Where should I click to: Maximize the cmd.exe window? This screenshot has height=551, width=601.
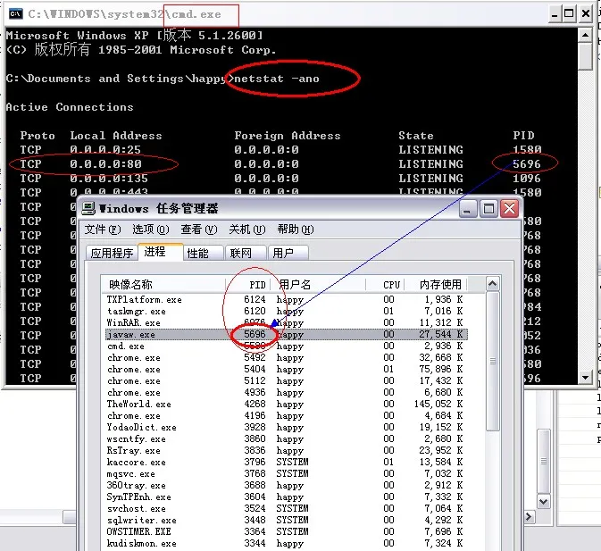[x=569, y=14]
